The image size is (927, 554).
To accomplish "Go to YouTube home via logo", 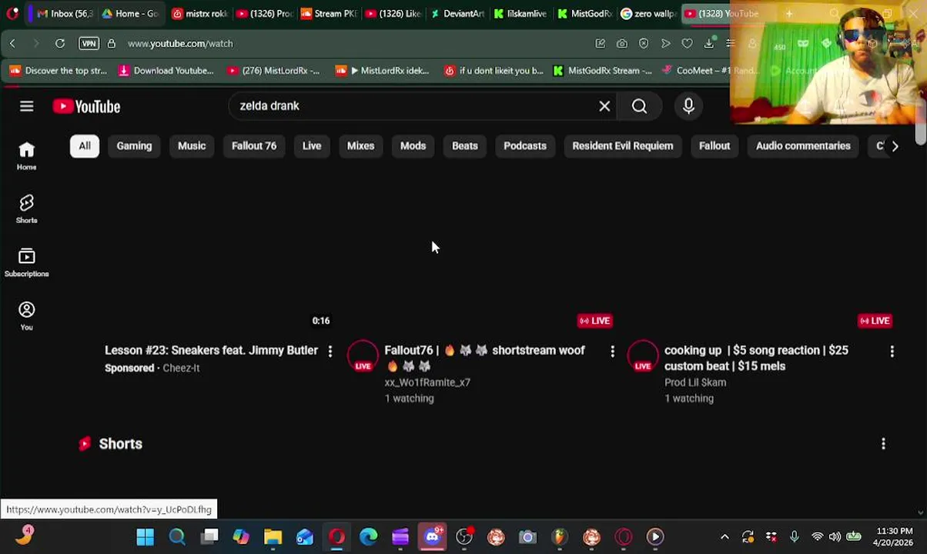I will coord(87,107).
